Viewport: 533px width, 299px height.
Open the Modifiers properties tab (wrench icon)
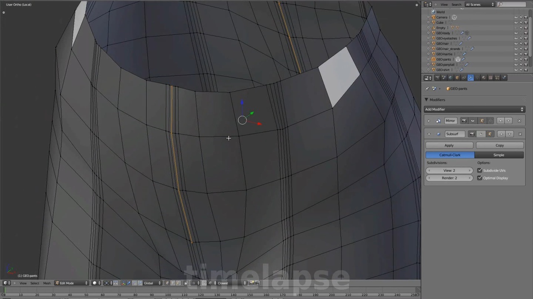tap(471, 78)
